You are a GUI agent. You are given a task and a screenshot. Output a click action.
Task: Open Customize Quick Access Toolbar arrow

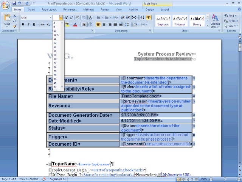(34, 3)
